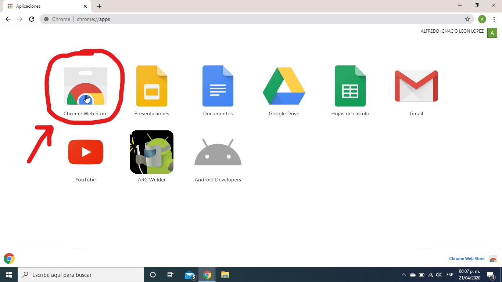Open the Wi-Fi network tray icon
The height and width of the screenshot is (282, 502).
[431, 275]
